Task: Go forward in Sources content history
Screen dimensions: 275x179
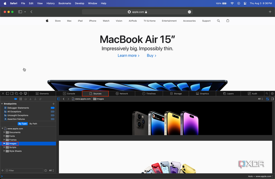Action: (x=68, y=99)
